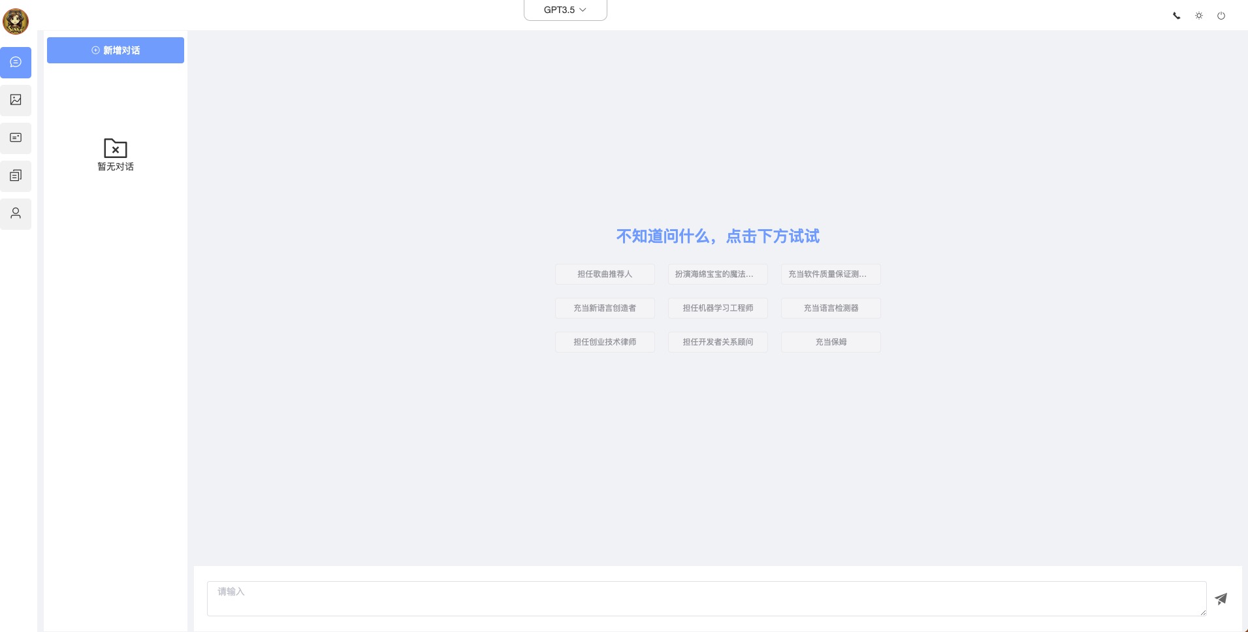Click the send message paper plane icon
This screenshot has width=1248, height=632.
1221,599
